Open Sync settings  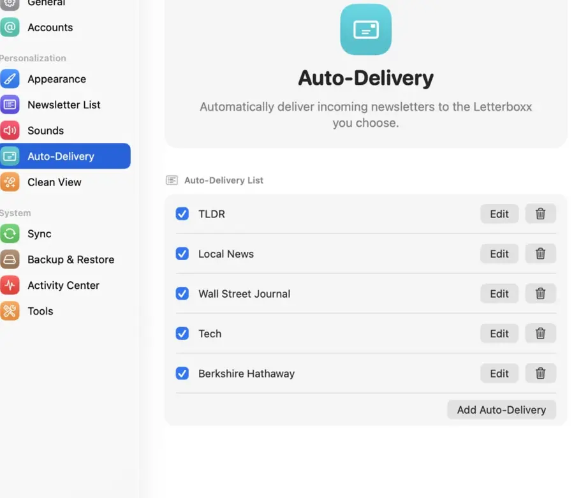(x=65, y=234)
